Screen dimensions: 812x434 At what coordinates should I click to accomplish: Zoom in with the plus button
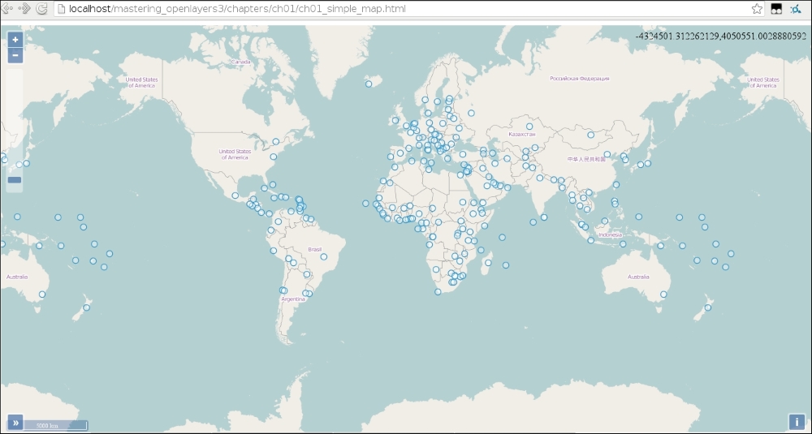[15, 39]
